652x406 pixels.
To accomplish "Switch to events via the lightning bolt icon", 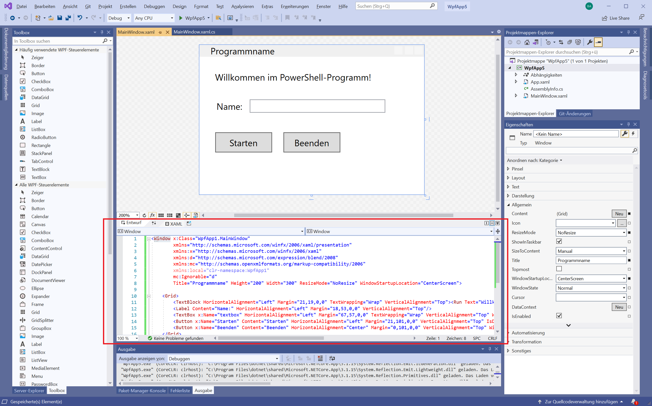I will 634,134.
